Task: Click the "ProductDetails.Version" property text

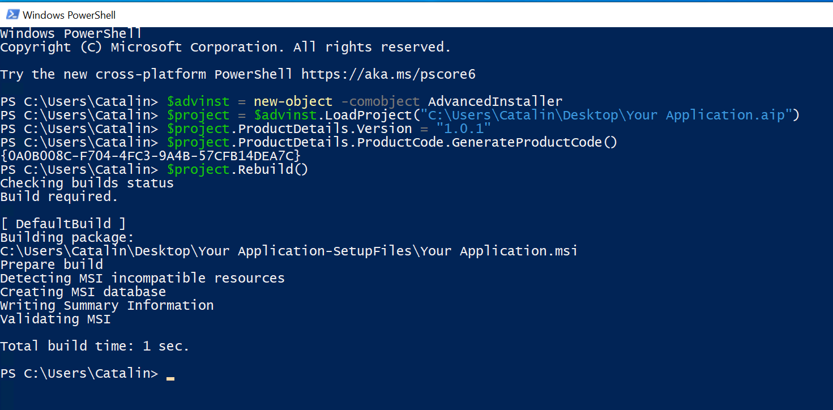Action: click(x=325, y=129)
